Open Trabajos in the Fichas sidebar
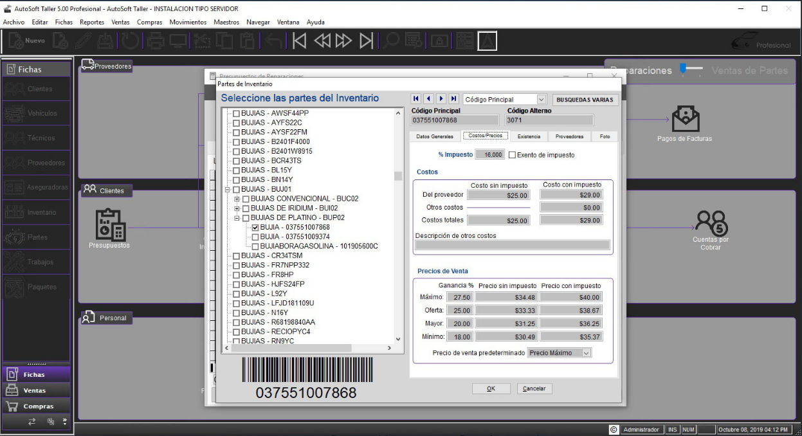This screenshot has height=436, width=802. (x=37, y=262)
